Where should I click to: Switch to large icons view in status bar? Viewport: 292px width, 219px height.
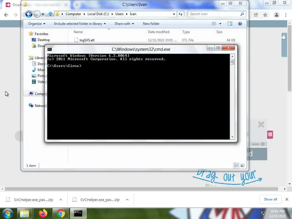pyautogui.click(x=242, y=165)
